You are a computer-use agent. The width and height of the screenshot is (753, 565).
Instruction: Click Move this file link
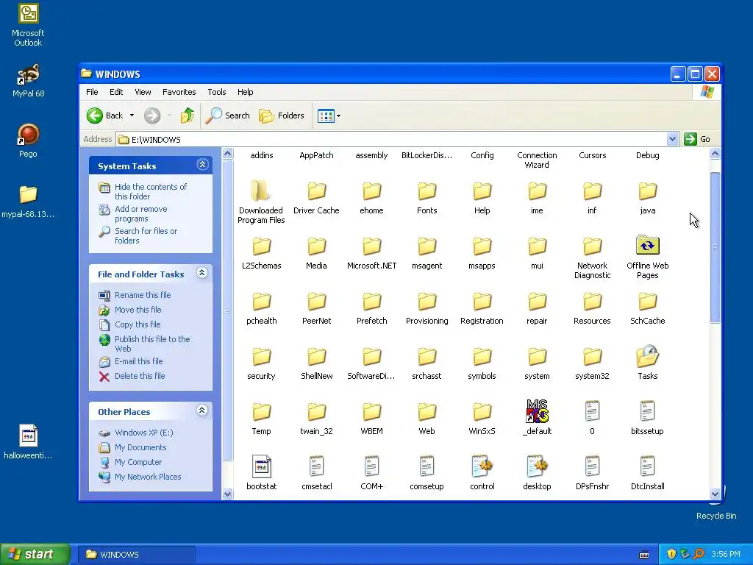click(x=138, y=310)
